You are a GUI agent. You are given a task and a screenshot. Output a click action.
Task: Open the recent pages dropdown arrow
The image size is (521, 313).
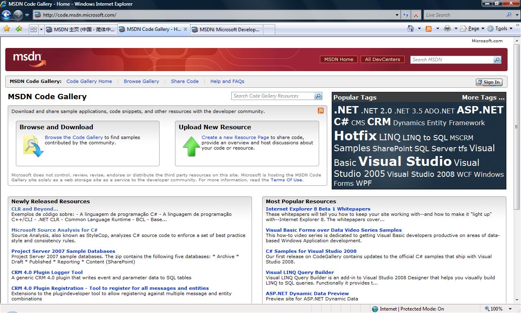27,15
